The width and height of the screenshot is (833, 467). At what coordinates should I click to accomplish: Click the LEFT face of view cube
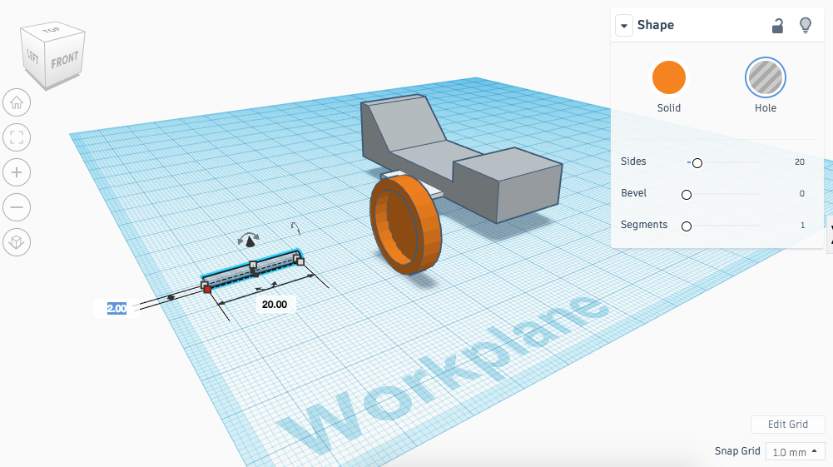[x=32, y=57]
